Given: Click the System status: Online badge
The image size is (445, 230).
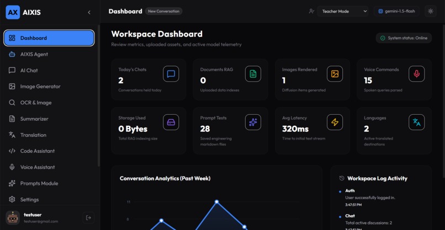Looking at the screenshot, I should click(404, 38).
